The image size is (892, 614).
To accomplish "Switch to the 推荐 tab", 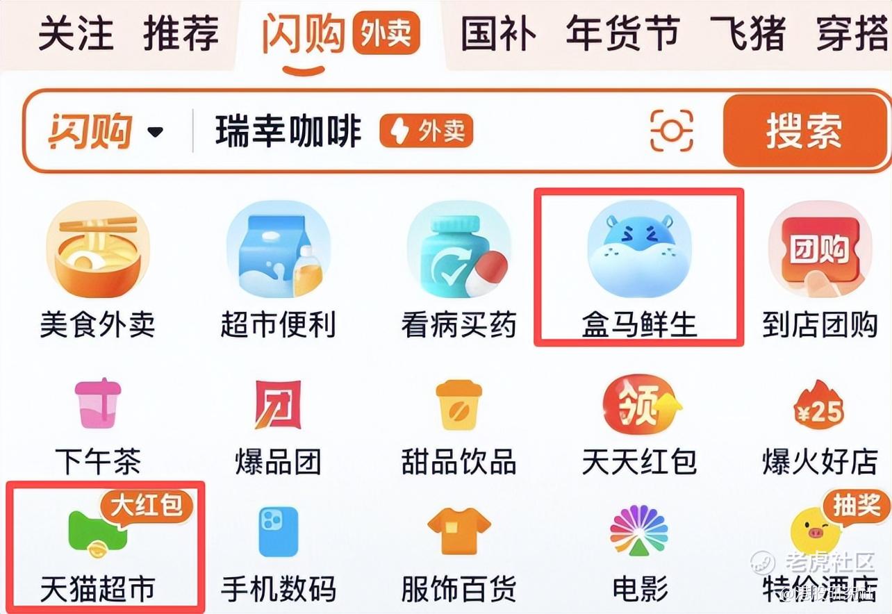I will coord(181,33).
